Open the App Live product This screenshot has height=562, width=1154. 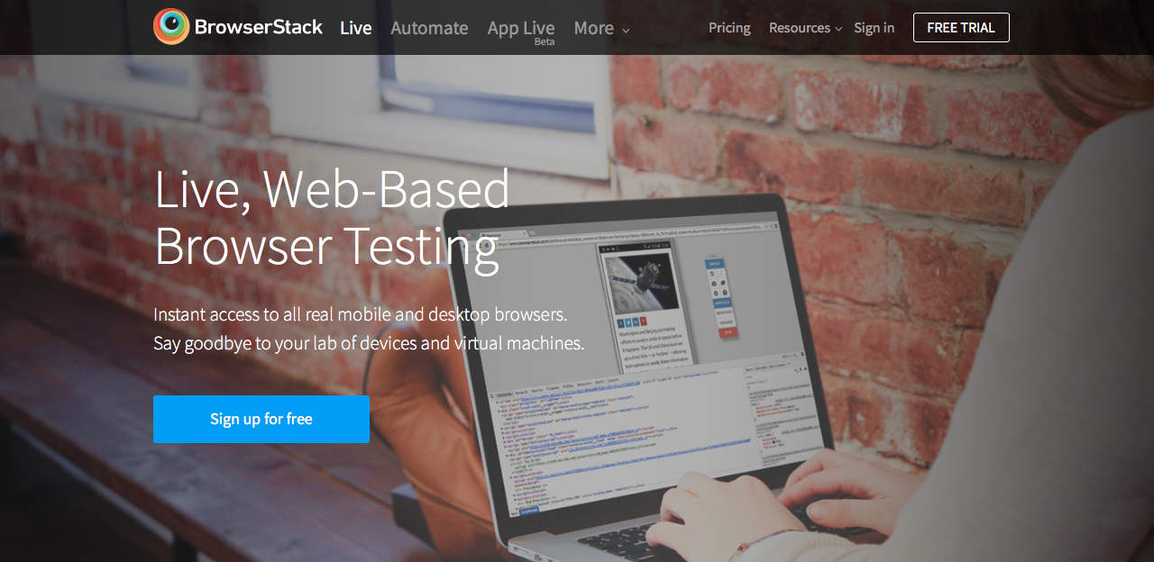click(521, 28)
